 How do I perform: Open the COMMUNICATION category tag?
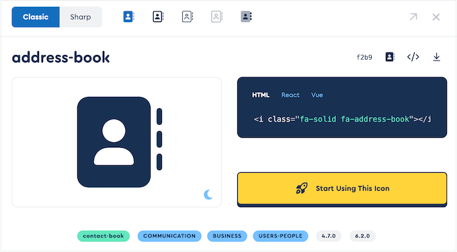tap(169, 236)
